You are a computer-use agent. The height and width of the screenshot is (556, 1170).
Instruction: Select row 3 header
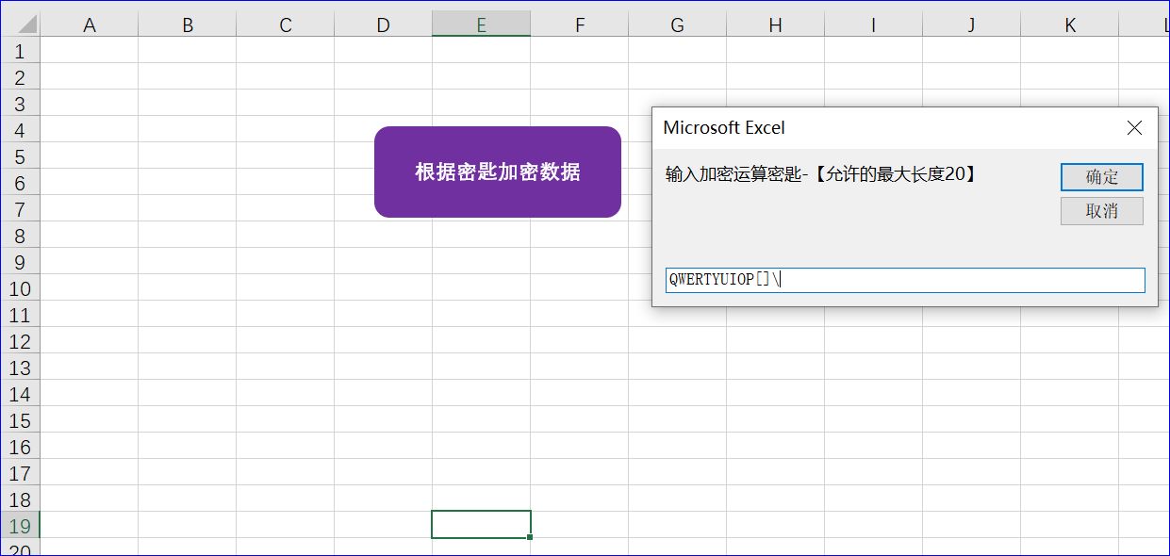[20, 104]
